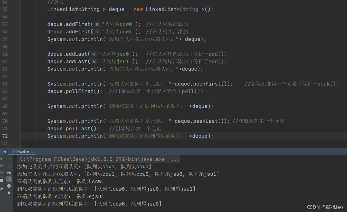Screen dimensions: 347x212
Task: Click the println statement on line 68
Action: click(130, 106)
